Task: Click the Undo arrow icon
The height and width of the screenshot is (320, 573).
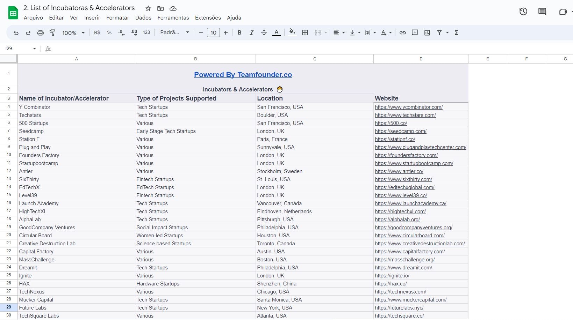Action: (16, 33)
